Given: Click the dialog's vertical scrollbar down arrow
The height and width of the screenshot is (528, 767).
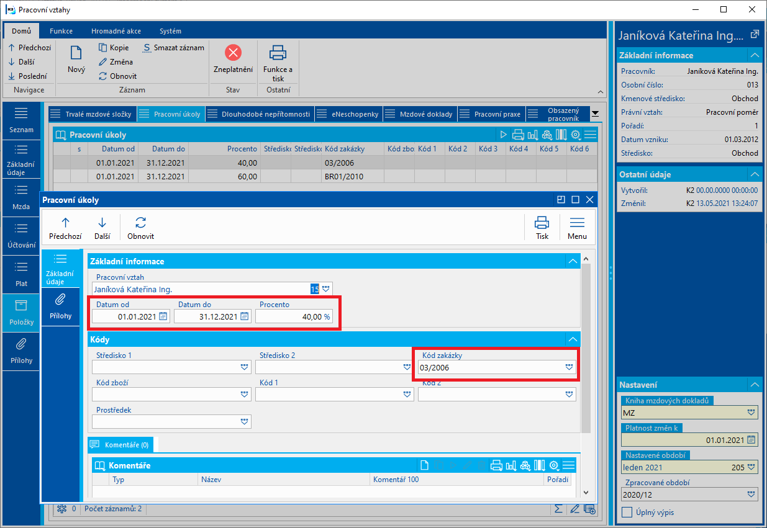Looking at the screenshot, I should click(x=585, y=492).
